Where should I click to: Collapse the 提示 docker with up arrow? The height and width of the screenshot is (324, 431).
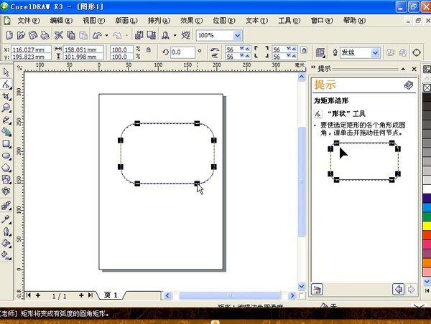[403, 69]
